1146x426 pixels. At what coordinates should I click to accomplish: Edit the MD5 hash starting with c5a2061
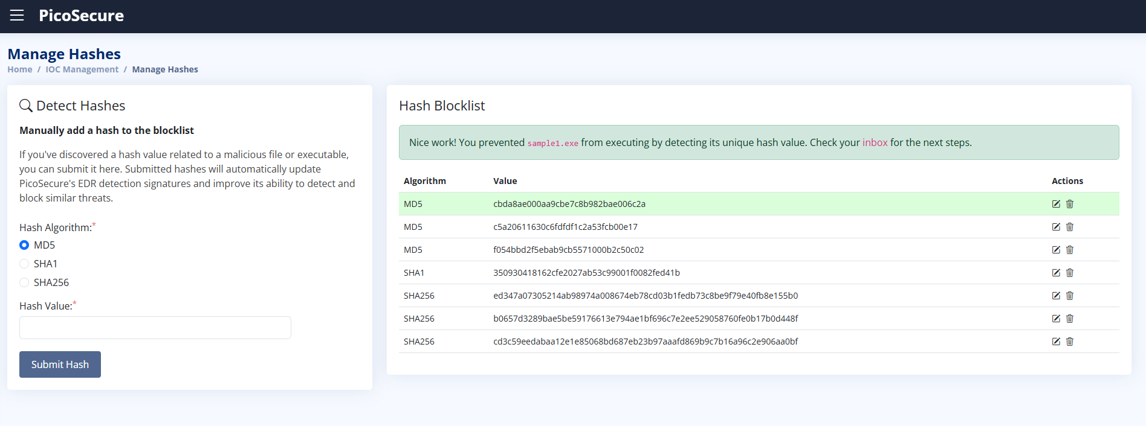tap(1056, 227)
